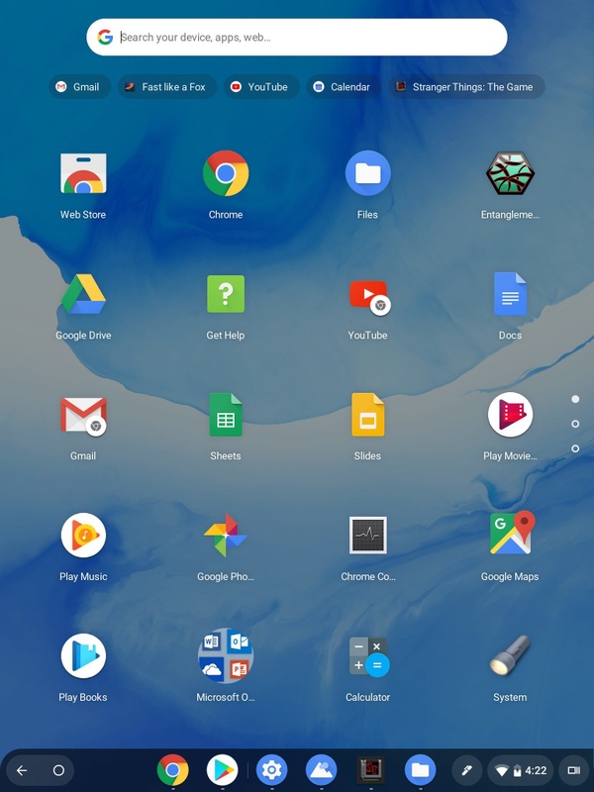This screenshot has height=792, width=594.
Task: Open Stranger Things game on the shelf
Action: pyautogui.click(x=370, y=770)
